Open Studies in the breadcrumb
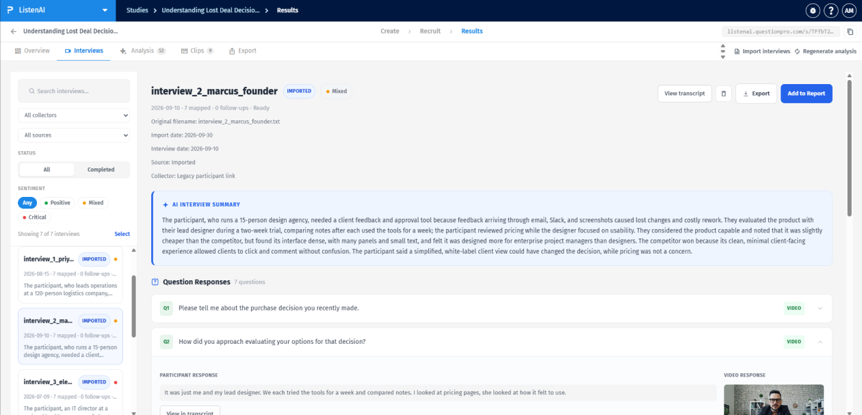This screenshot has height=415, width=862. [137, 10]
